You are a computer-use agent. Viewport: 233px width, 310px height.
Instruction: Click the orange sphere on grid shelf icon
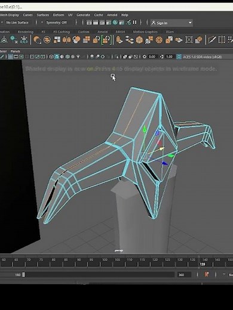[x=198, y=40]
